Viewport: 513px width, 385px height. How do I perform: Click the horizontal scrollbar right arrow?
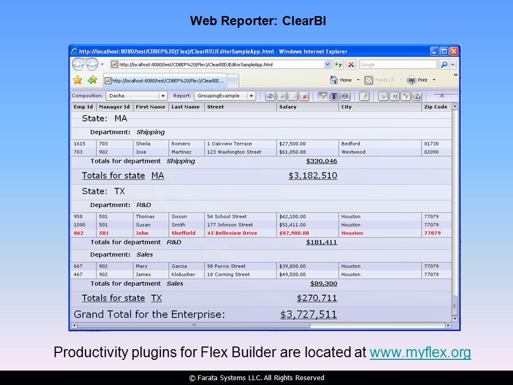coord(448,326)
